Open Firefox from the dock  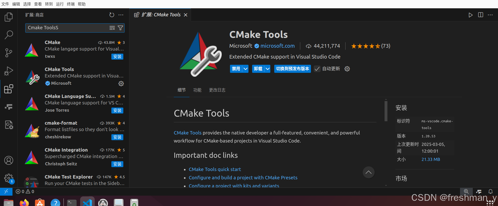coord(24,203)
